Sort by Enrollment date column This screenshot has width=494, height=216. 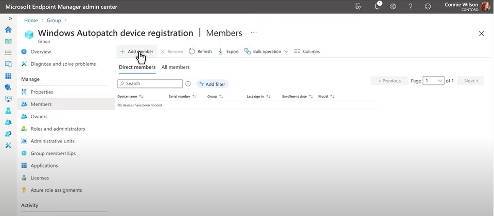(297, 96)
